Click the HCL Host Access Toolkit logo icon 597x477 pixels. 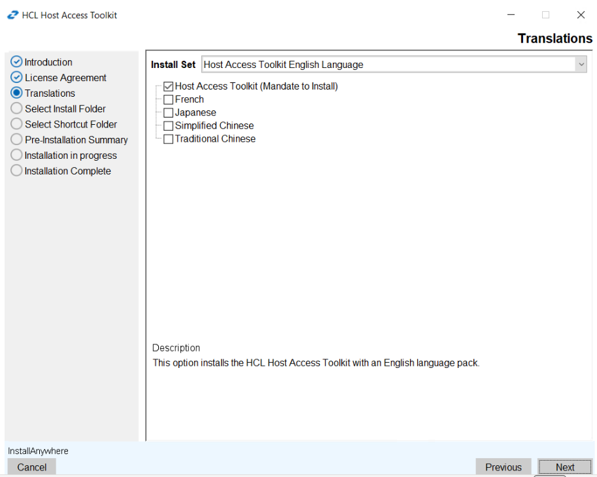click(x=12, y=15)
